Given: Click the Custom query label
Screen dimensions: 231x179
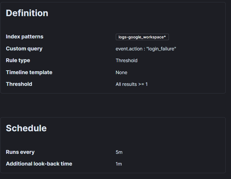Looking at the screenshot, I should pyautogui.click(x=24, y=49).
